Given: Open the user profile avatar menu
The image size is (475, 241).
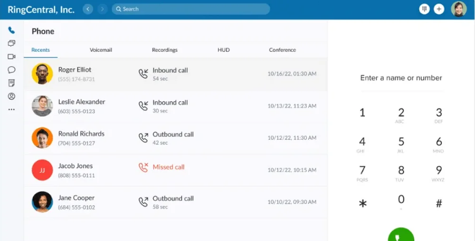Looking at the screenshot, I should point(459,9).
